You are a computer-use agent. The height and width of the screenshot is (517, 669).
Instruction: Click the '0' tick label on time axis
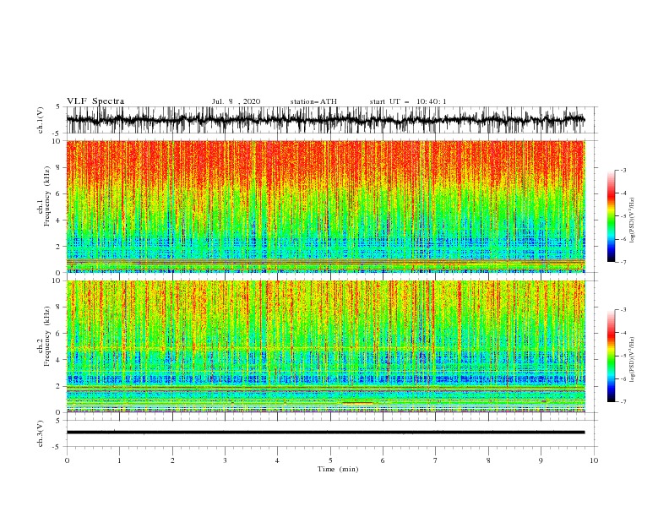pyautogui.click(x=67, y=460)
